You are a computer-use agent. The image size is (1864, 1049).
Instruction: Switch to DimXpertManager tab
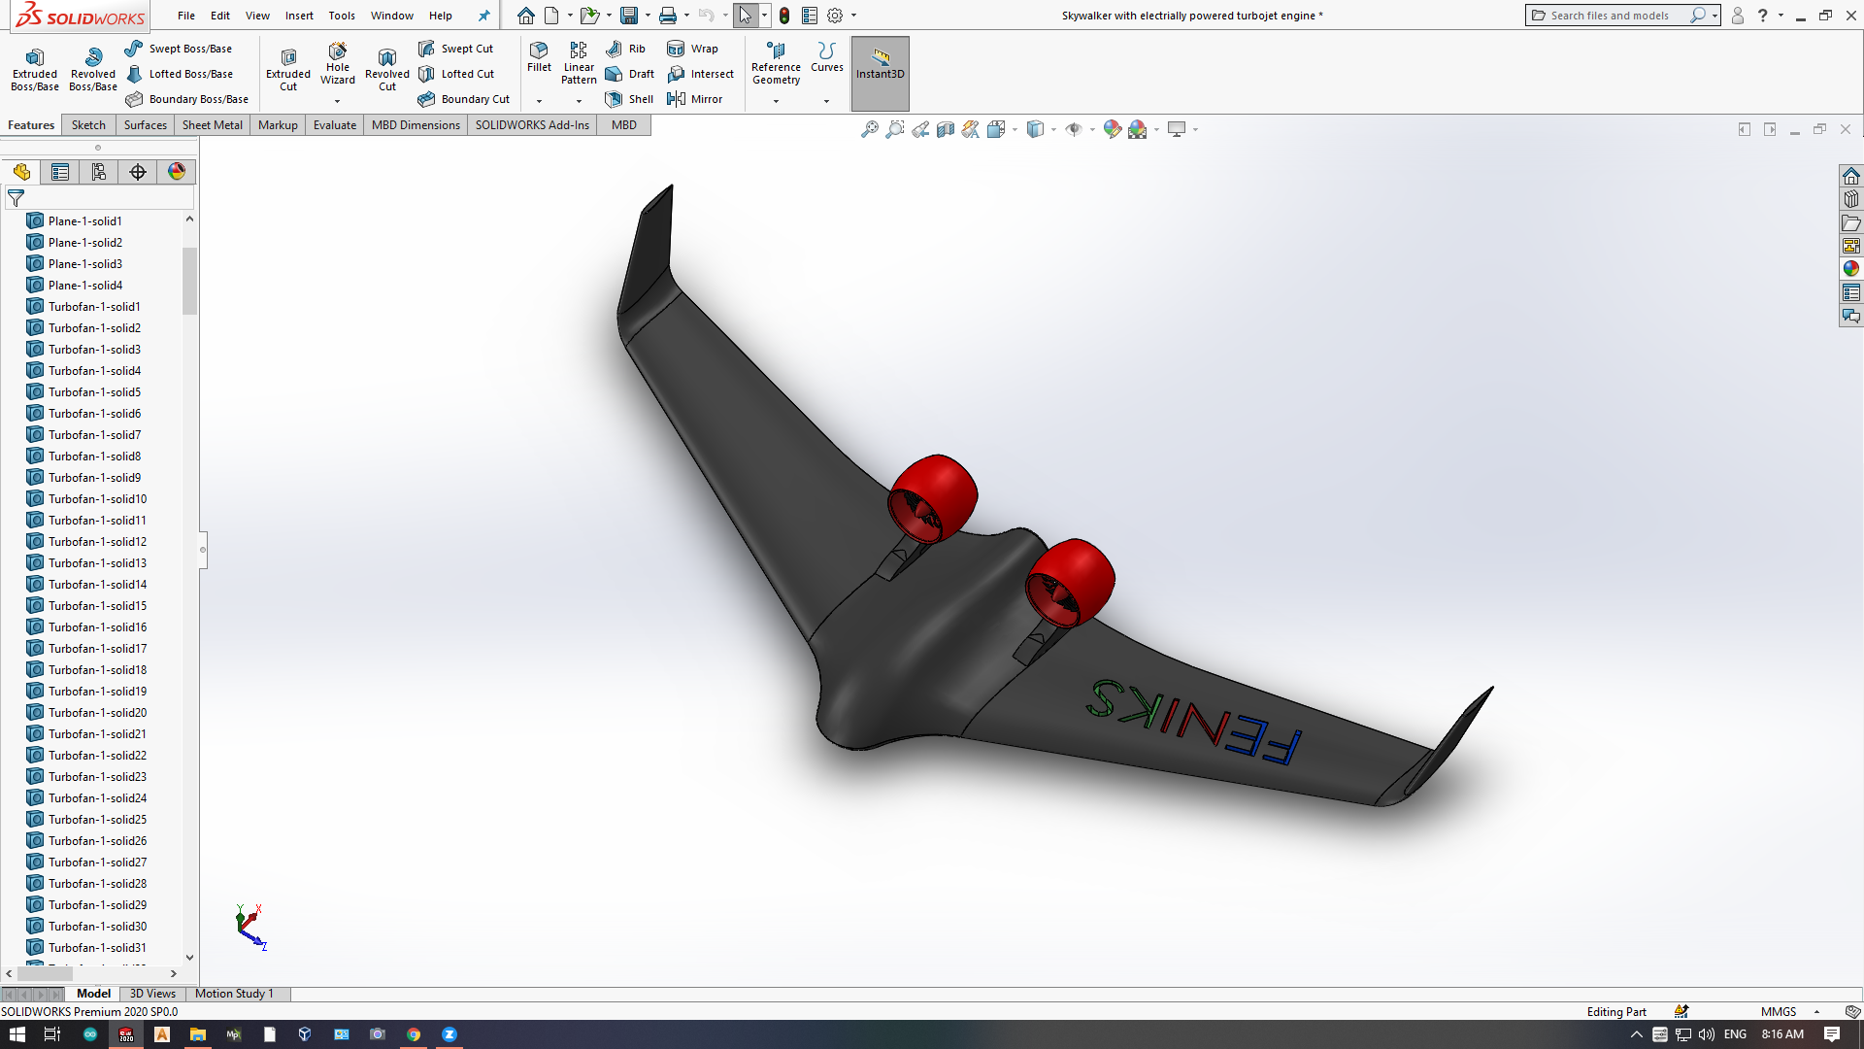coord(138,172)
